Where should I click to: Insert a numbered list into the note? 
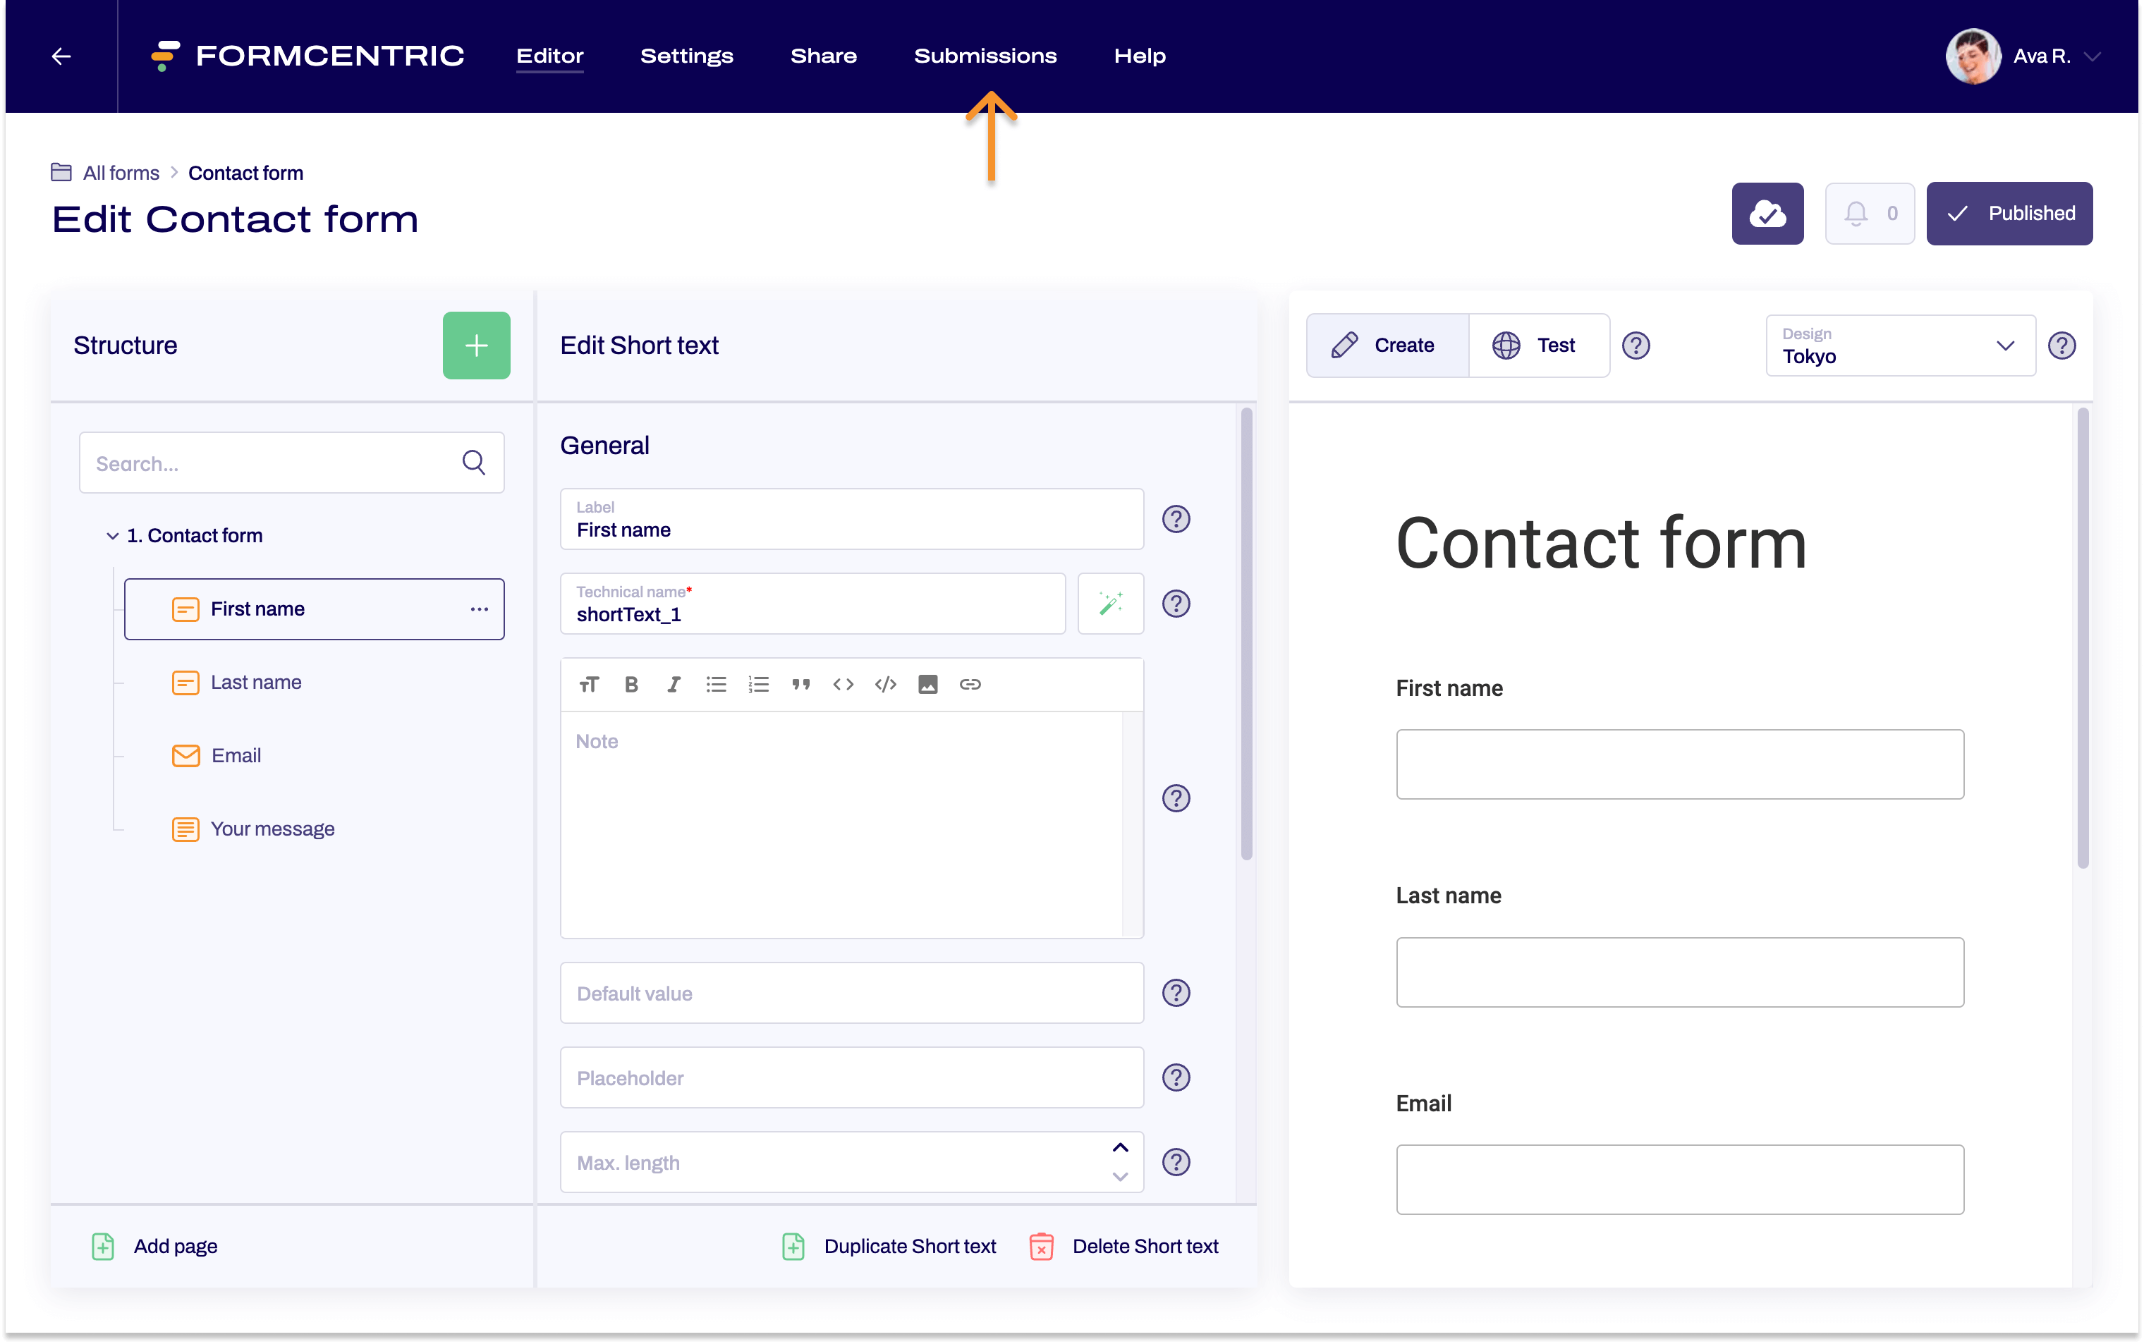758,685
